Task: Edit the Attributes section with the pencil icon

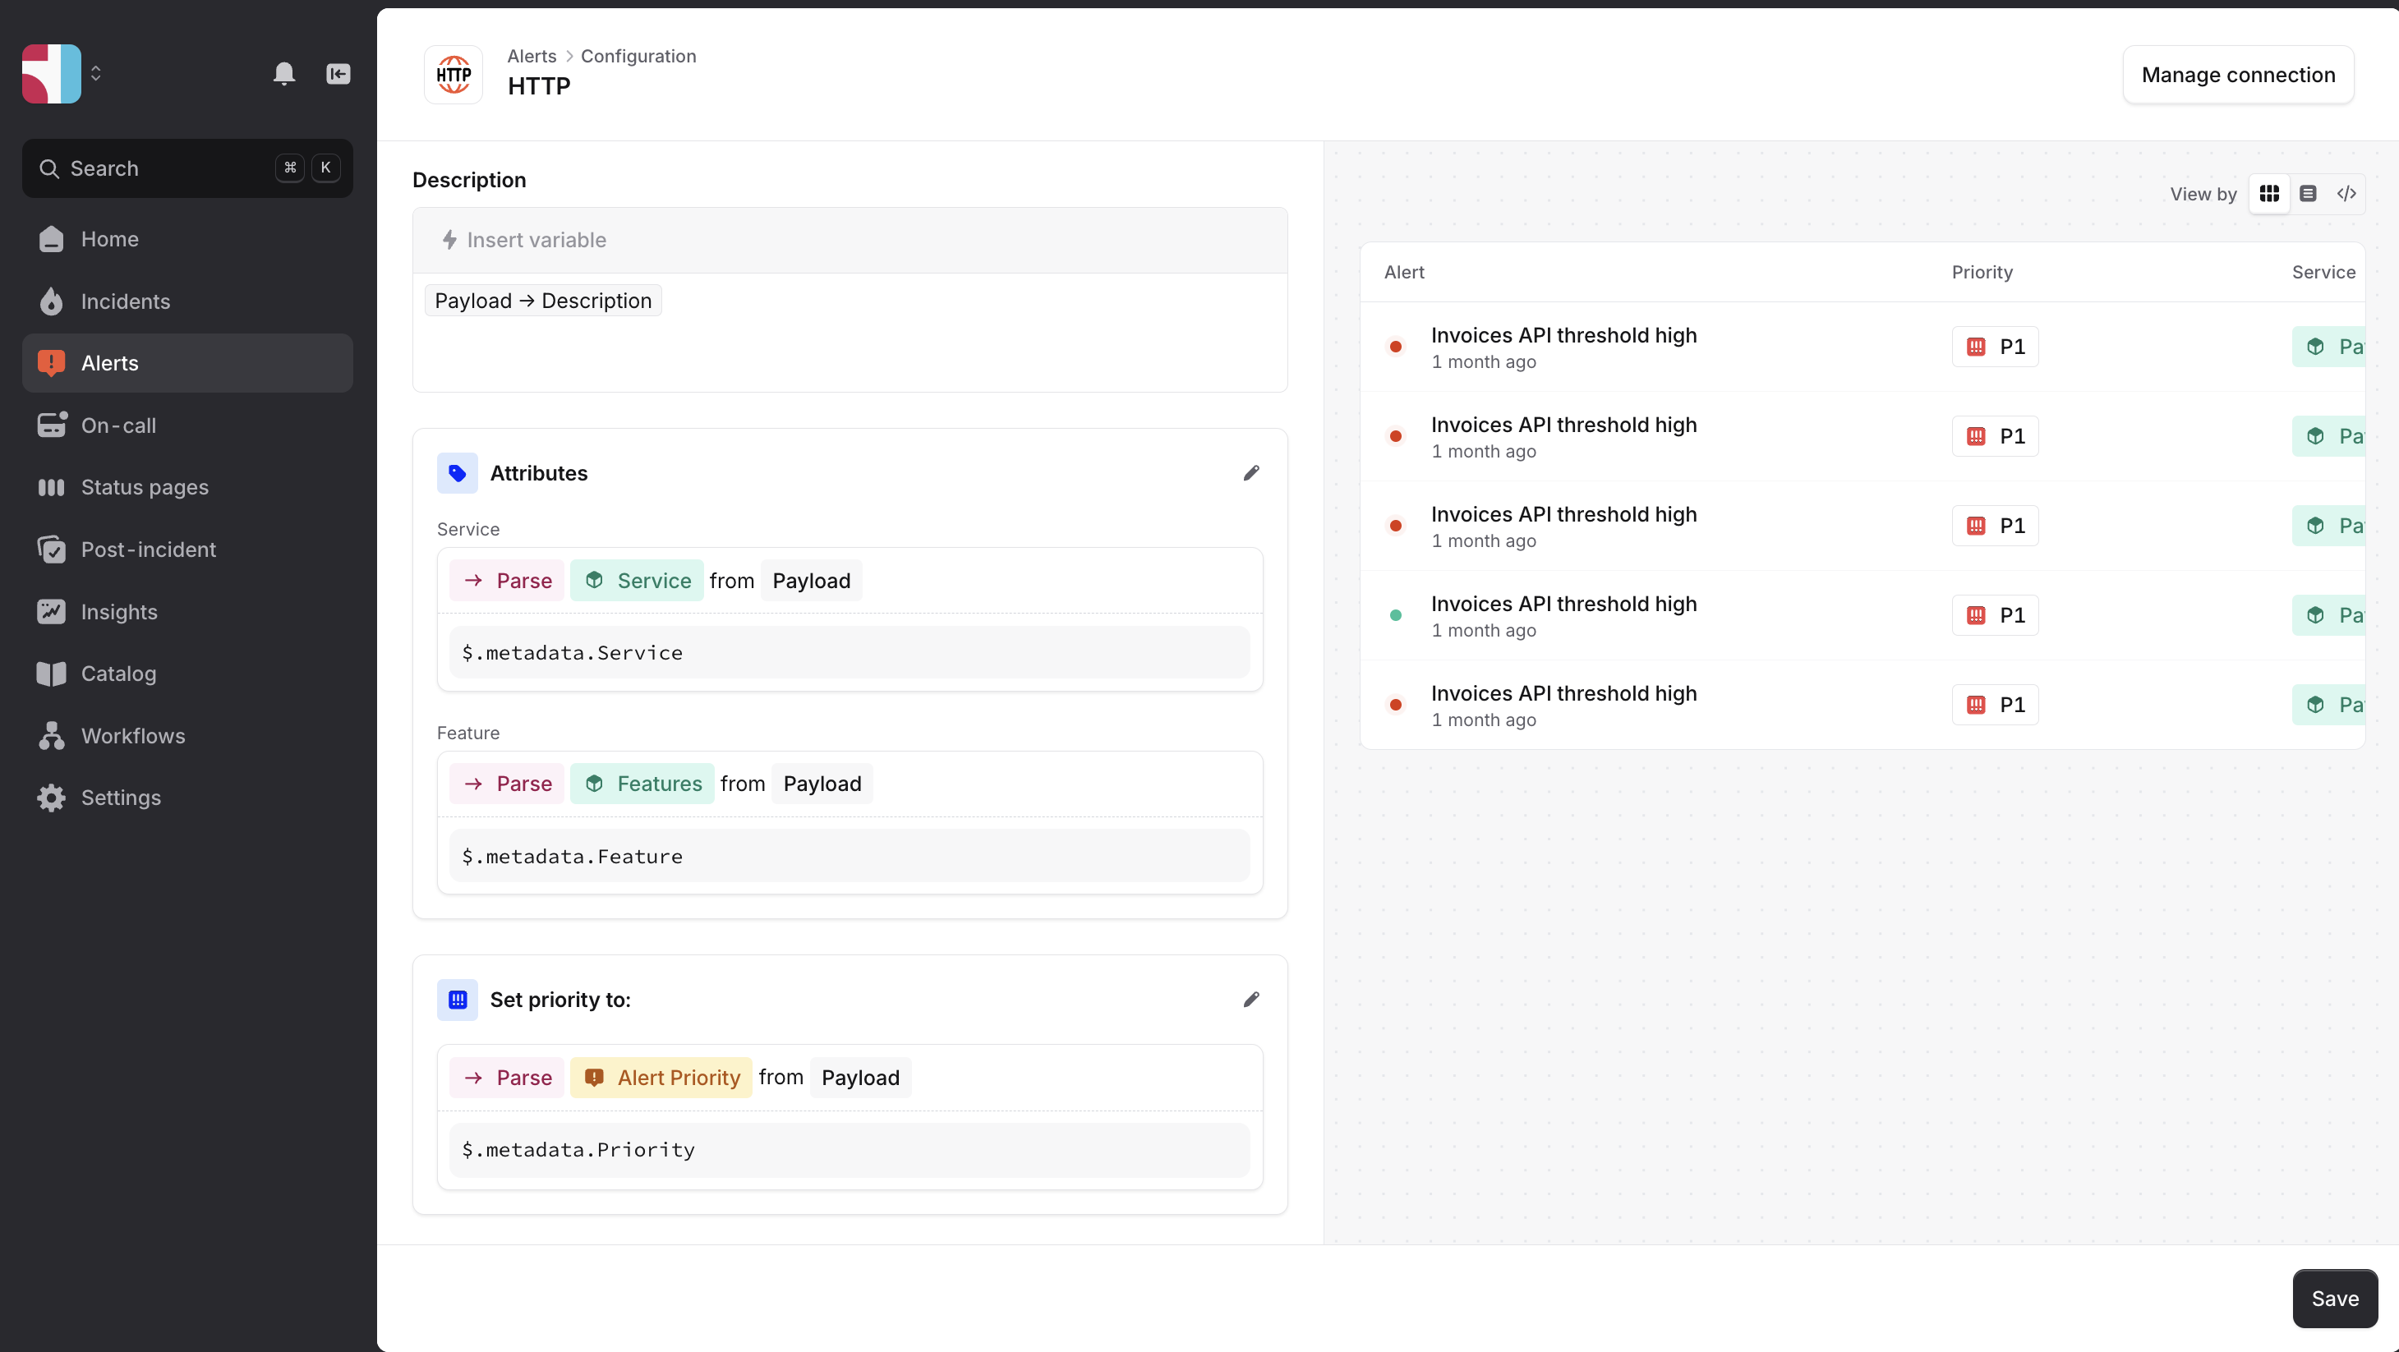Action: [x=1250, y=473]
